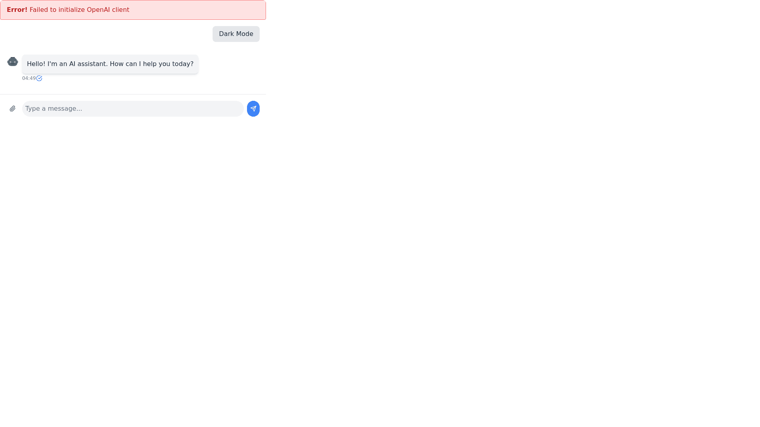Click the red error alert banner
Image resolution: width=760 pixels, height=427 pixels.
[133, 10]
